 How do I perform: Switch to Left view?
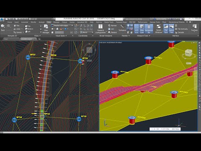[x=28, y=32]
